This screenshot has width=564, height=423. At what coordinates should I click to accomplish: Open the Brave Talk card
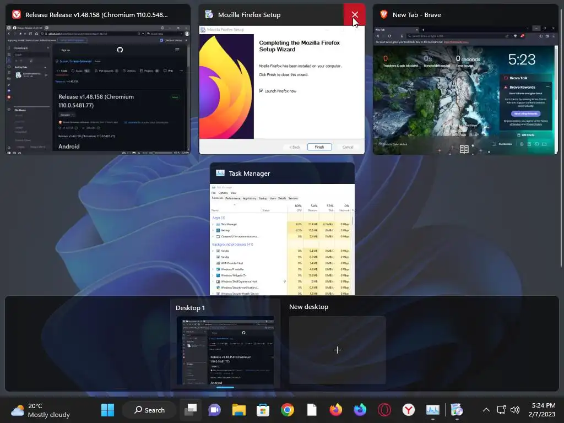click(x=526, y=78)
